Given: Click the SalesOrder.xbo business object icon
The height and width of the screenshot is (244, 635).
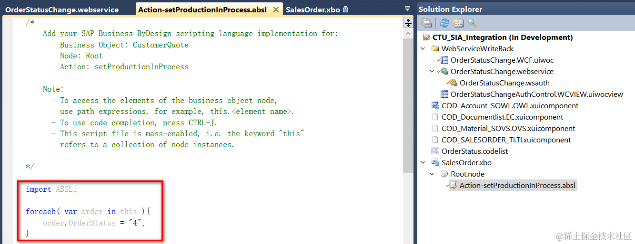Looking at the screenshot, I should pyautogui.click(x=435, y=162).
